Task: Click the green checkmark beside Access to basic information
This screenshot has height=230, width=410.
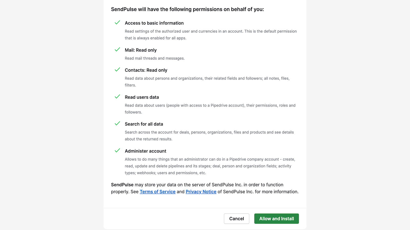Action: 117,23
